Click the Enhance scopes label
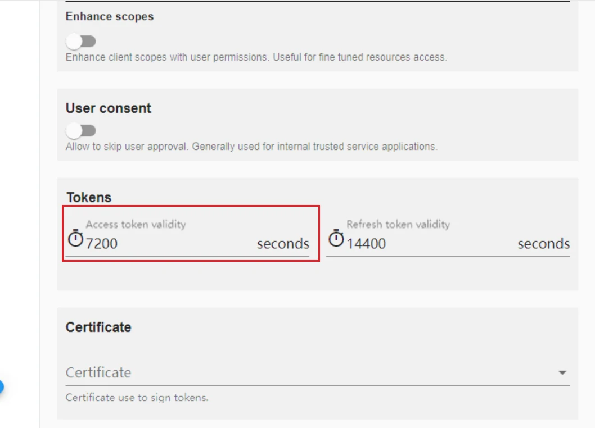This screenshot has height=428, width=595. tap(110, 17)
